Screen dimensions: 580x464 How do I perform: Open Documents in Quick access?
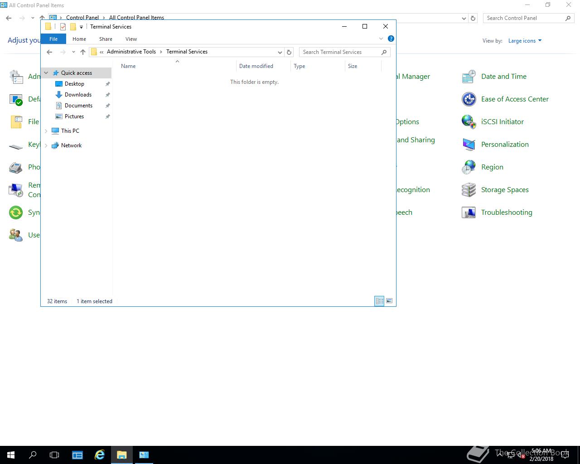click(78, 106)
